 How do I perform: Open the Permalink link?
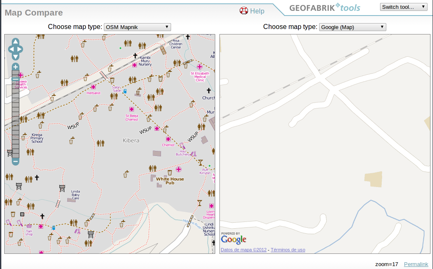pos(416,264)
